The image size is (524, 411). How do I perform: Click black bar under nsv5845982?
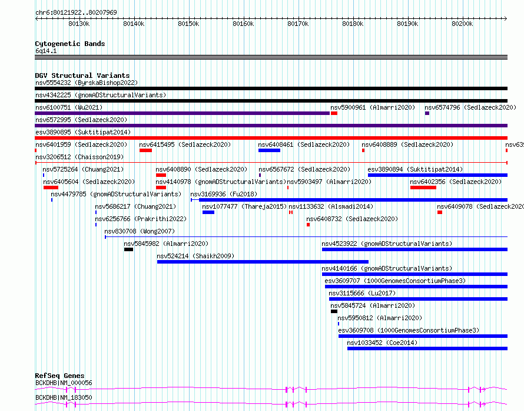(129, 249)
